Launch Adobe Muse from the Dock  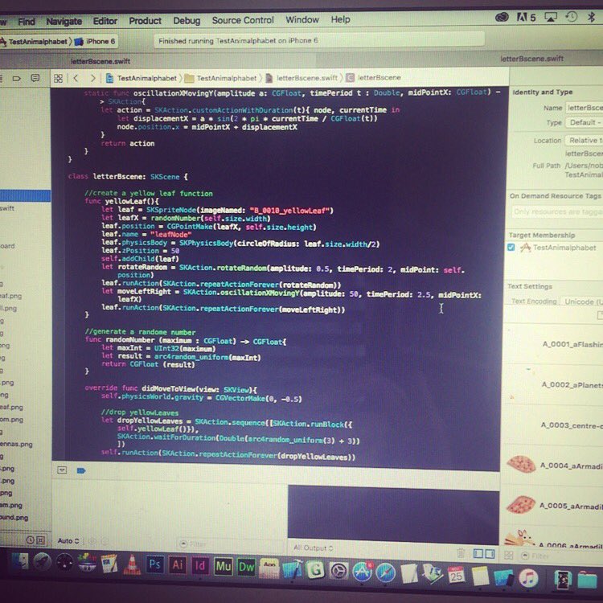pyautogui.click(x=223, y=567)
